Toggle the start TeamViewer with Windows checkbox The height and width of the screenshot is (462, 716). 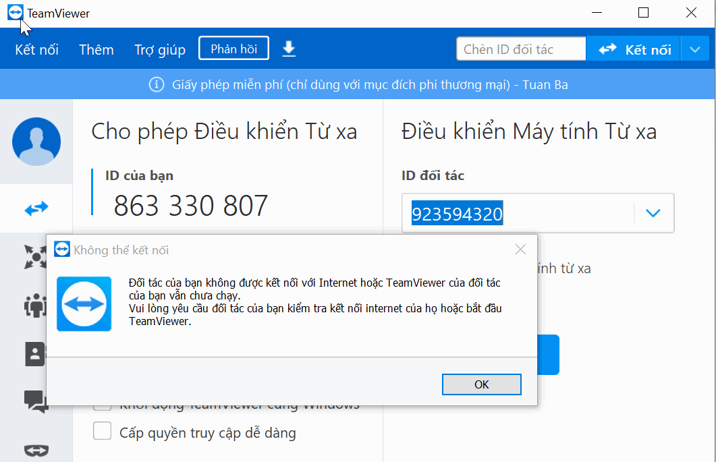(103, 407)
